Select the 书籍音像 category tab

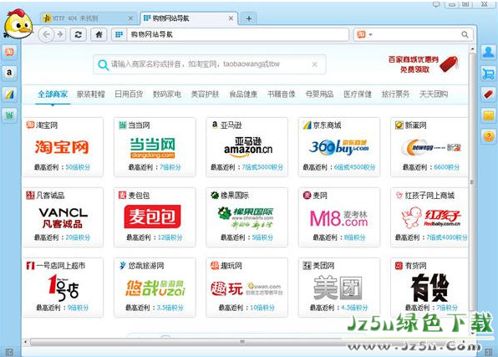[281, 94]
